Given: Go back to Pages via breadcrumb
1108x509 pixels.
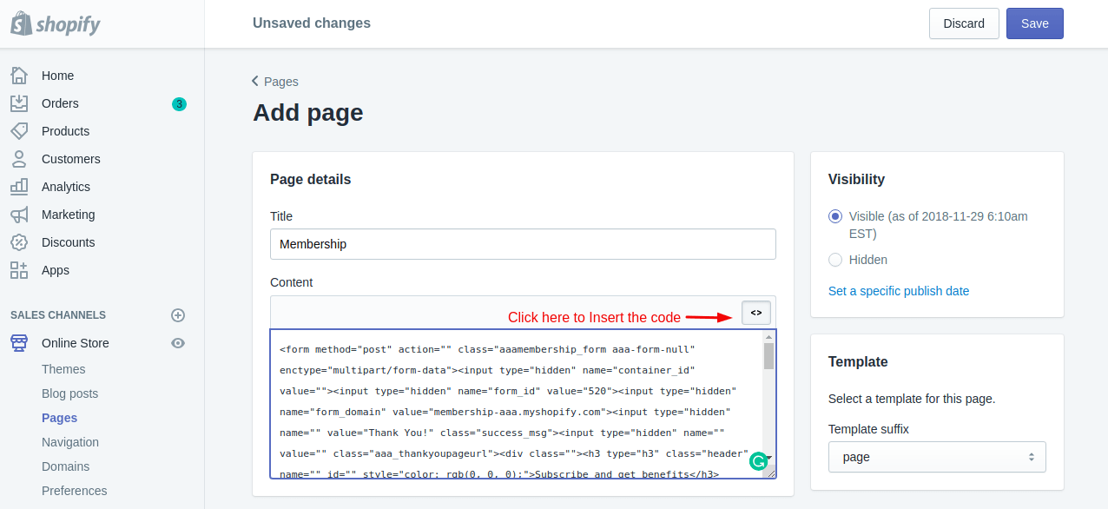Looking at the screenshot, I should tap(275, 82).
